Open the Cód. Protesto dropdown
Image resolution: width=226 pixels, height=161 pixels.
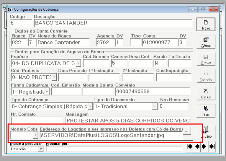pos(54,77)
